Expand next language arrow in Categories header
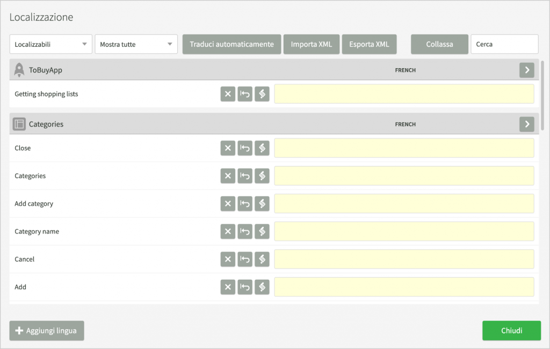Image resolution: width=550 pixels, height=349 pixels. tap(526, 124)
